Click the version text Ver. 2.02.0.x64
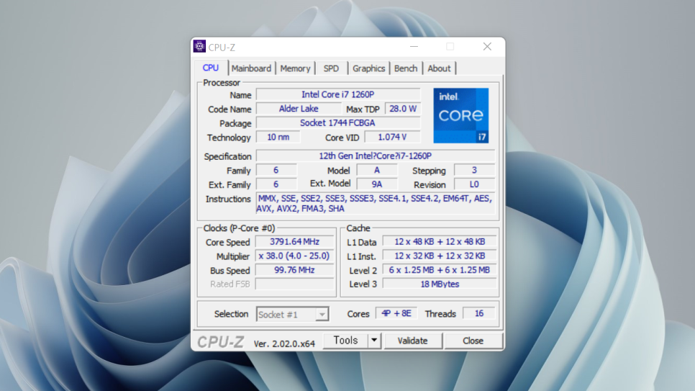This screenshot has width=695, height=391. tap(284, 343)
